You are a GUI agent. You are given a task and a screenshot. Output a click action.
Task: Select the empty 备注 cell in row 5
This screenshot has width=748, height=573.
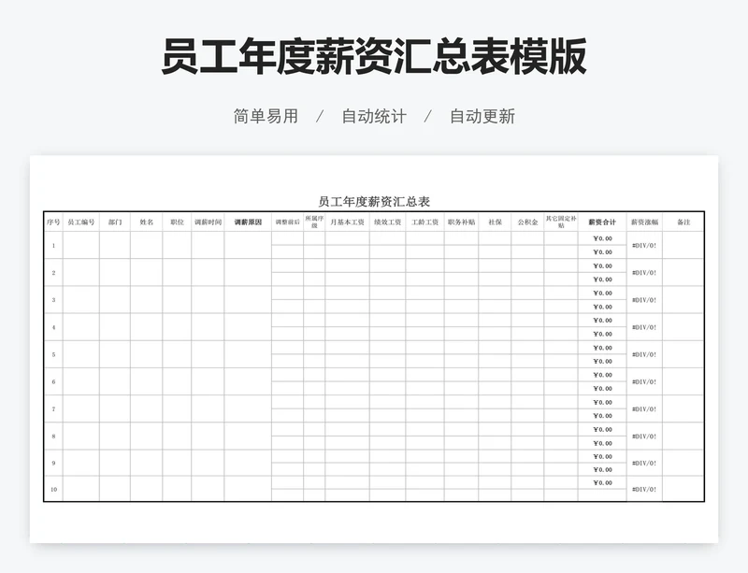[x=683, y=354]
